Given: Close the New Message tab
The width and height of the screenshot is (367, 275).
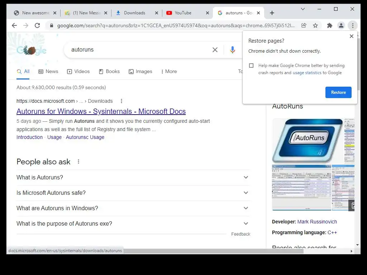Looking at the screenshot, I should tap(106, 13).
